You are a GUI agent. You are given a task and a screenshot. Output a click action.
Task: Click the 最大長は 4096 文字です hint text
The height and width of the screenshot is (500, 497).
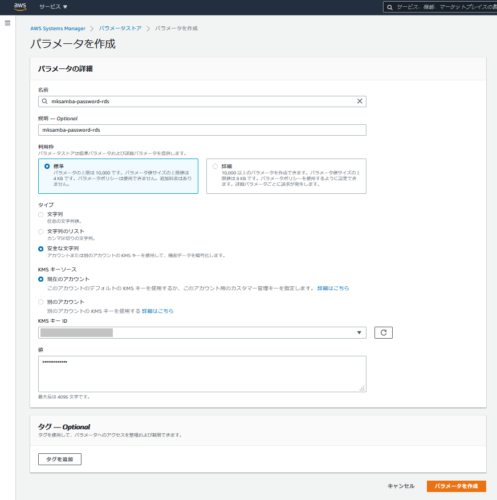[x=64, y=397]
